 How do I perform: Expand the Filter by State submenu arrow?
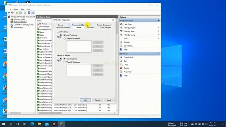point(159,31)
